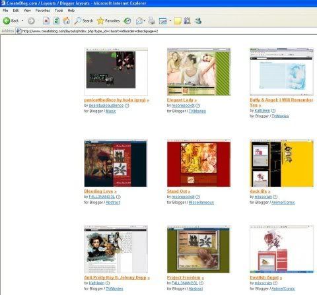Open the View menu

click(27, 11)
